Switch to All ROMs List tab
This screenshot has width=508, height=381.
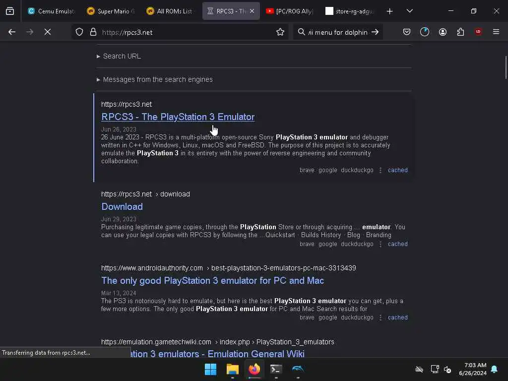pos(170,11)
